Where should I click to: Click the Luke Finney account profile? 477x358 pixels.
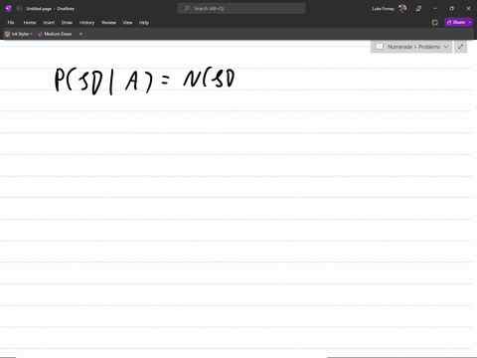tap(389, 9)
